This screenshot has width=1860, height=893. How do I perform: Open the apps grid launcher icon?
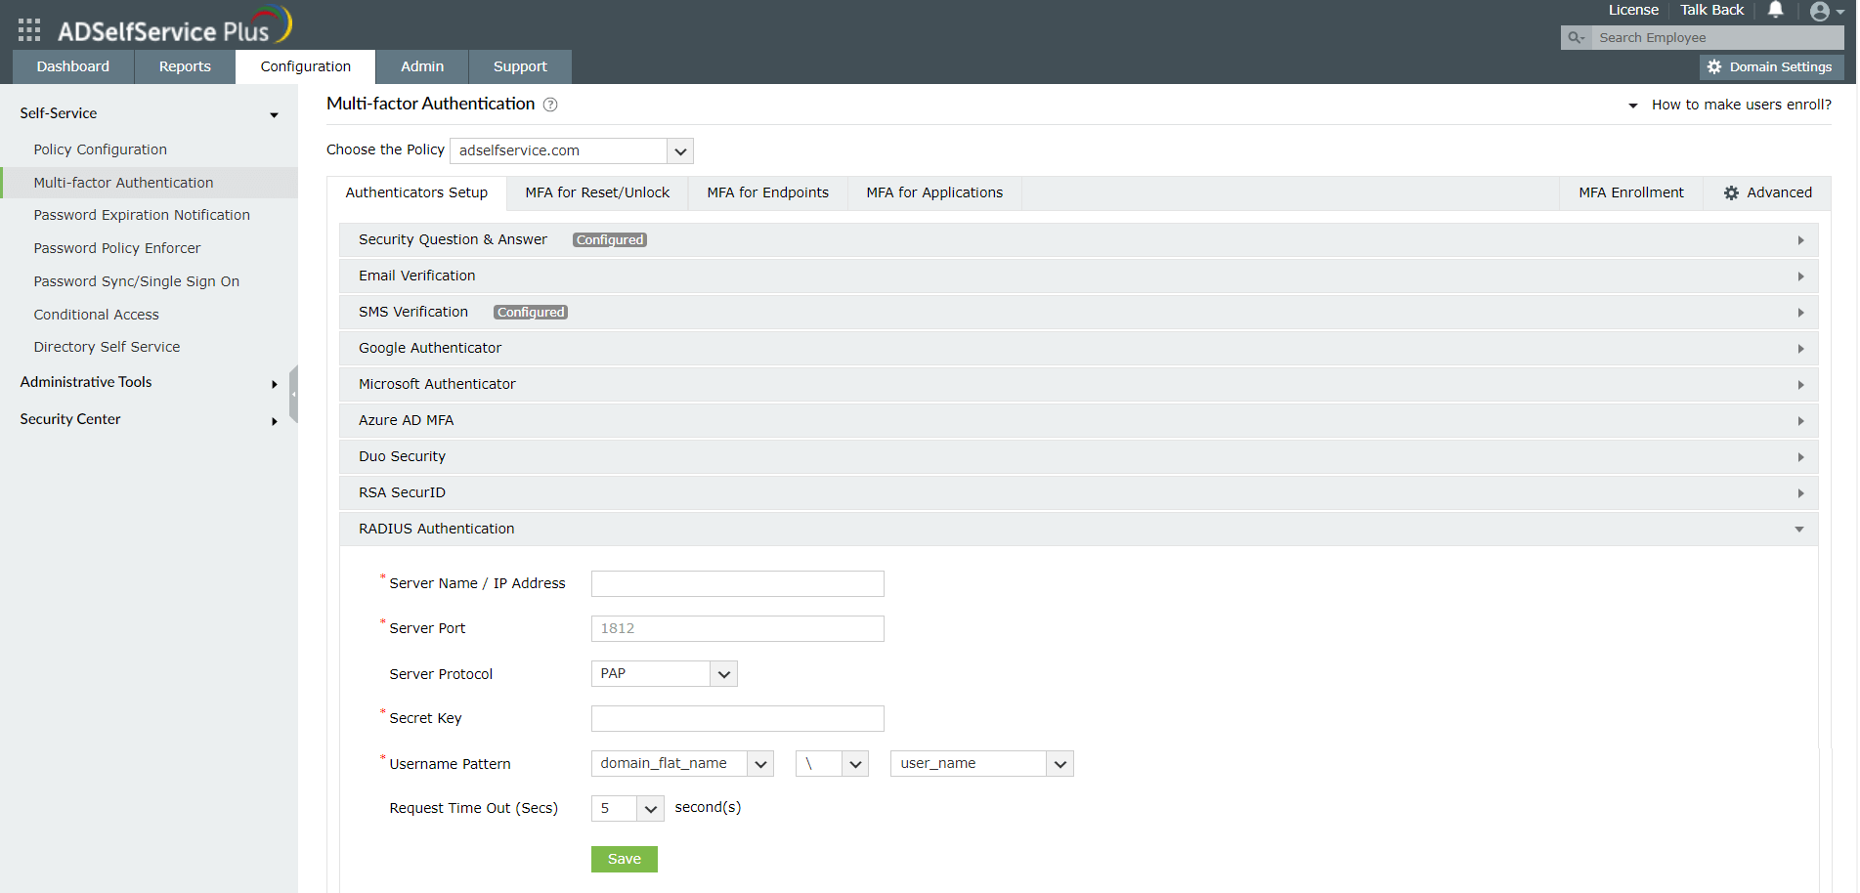(29, 30)
